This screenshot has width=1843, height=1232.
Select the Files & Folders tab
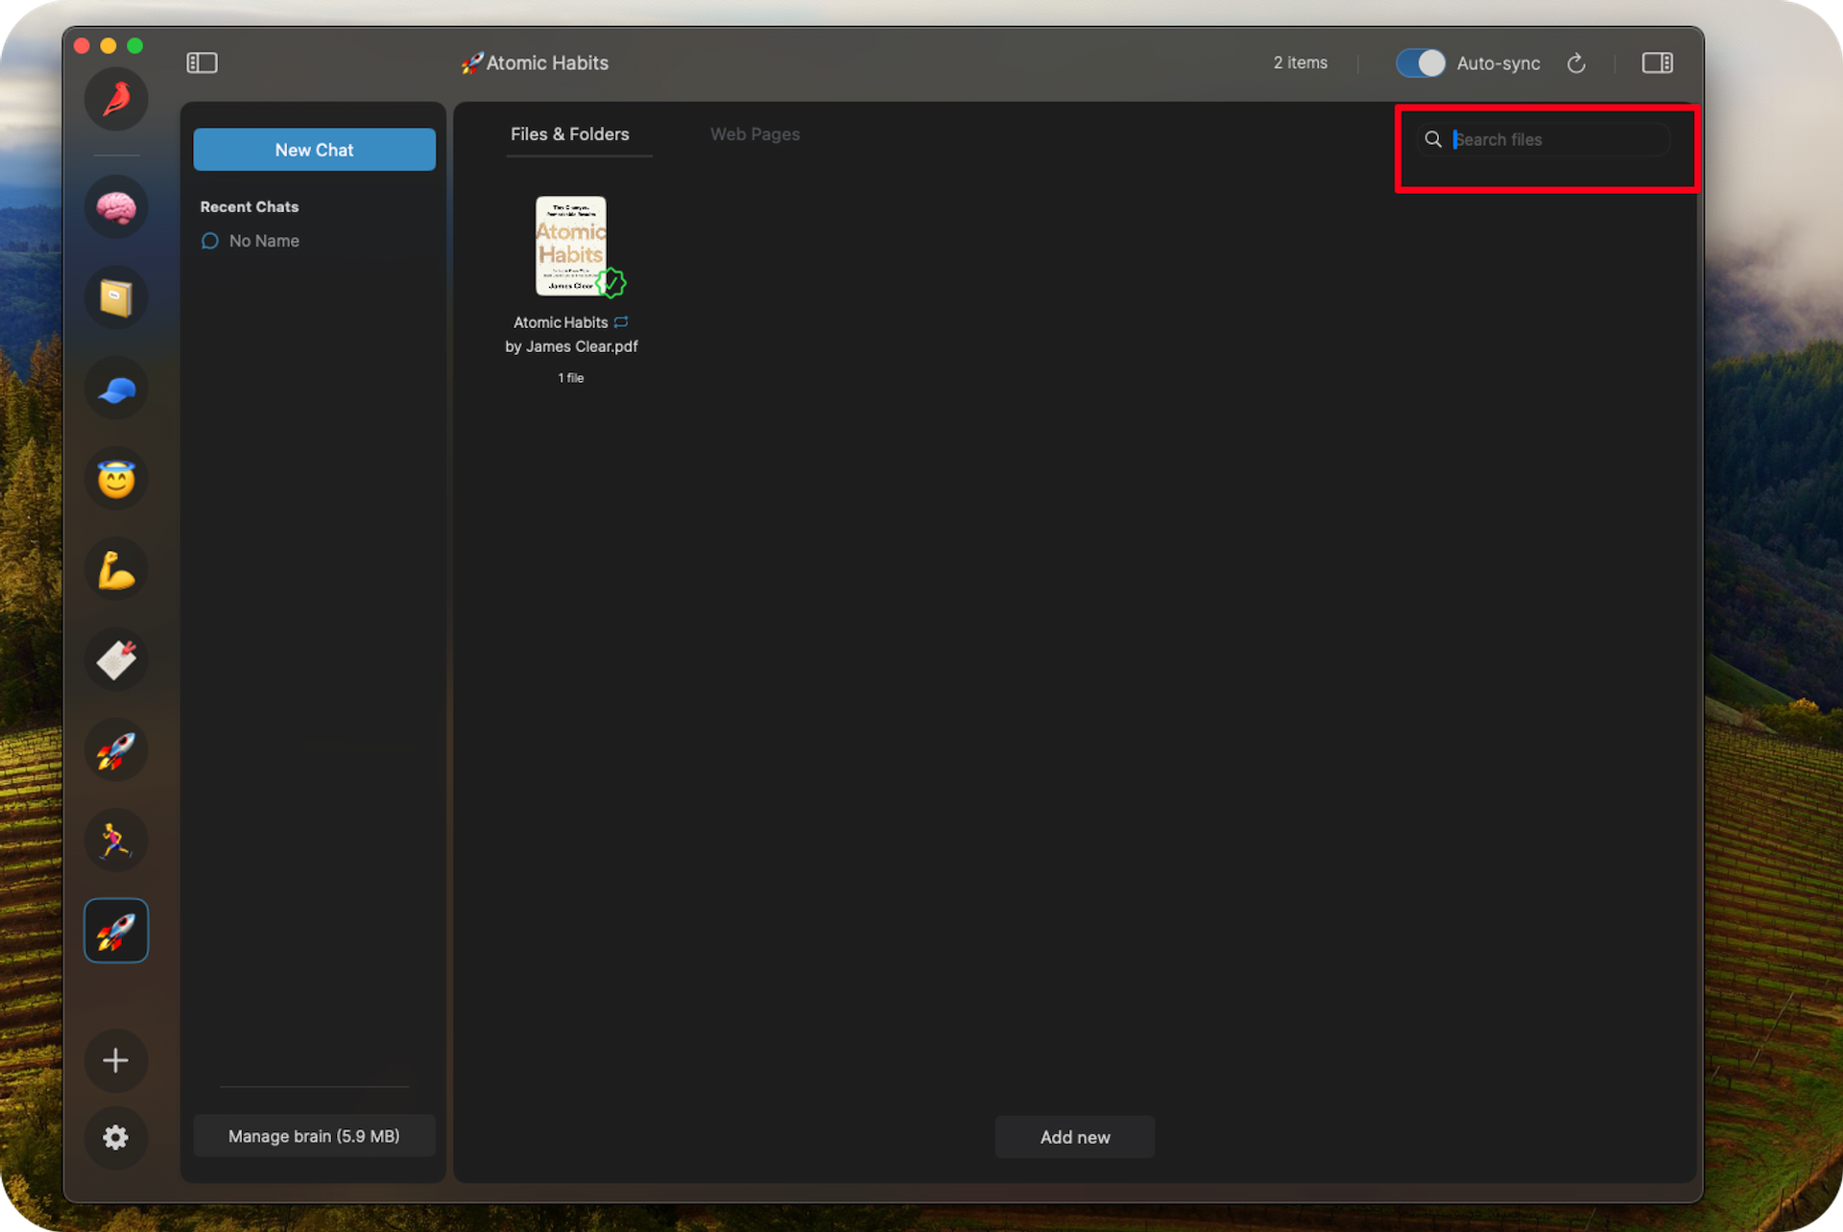coord(568,133)
